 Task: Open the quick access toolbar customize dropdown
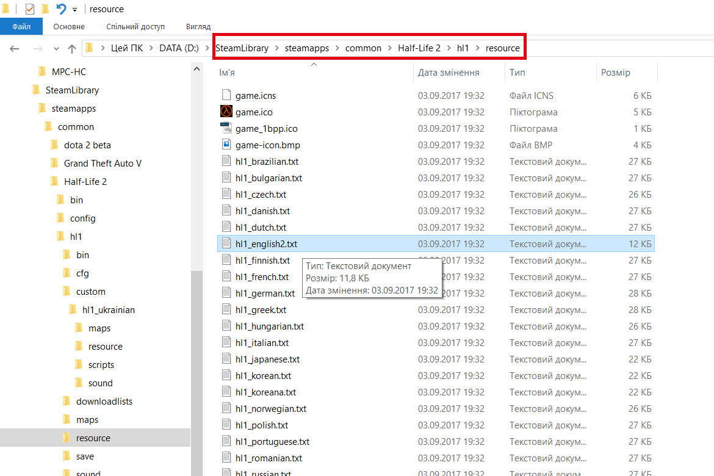tap(74, 10)
